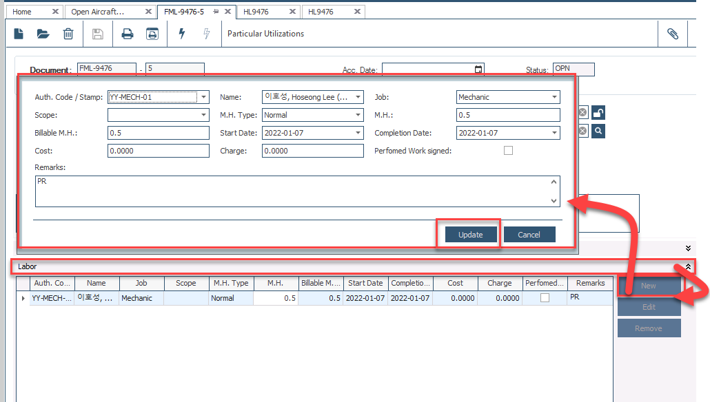Open the Completion Date dropdown
710x402 pixels.
pos(554,133)
